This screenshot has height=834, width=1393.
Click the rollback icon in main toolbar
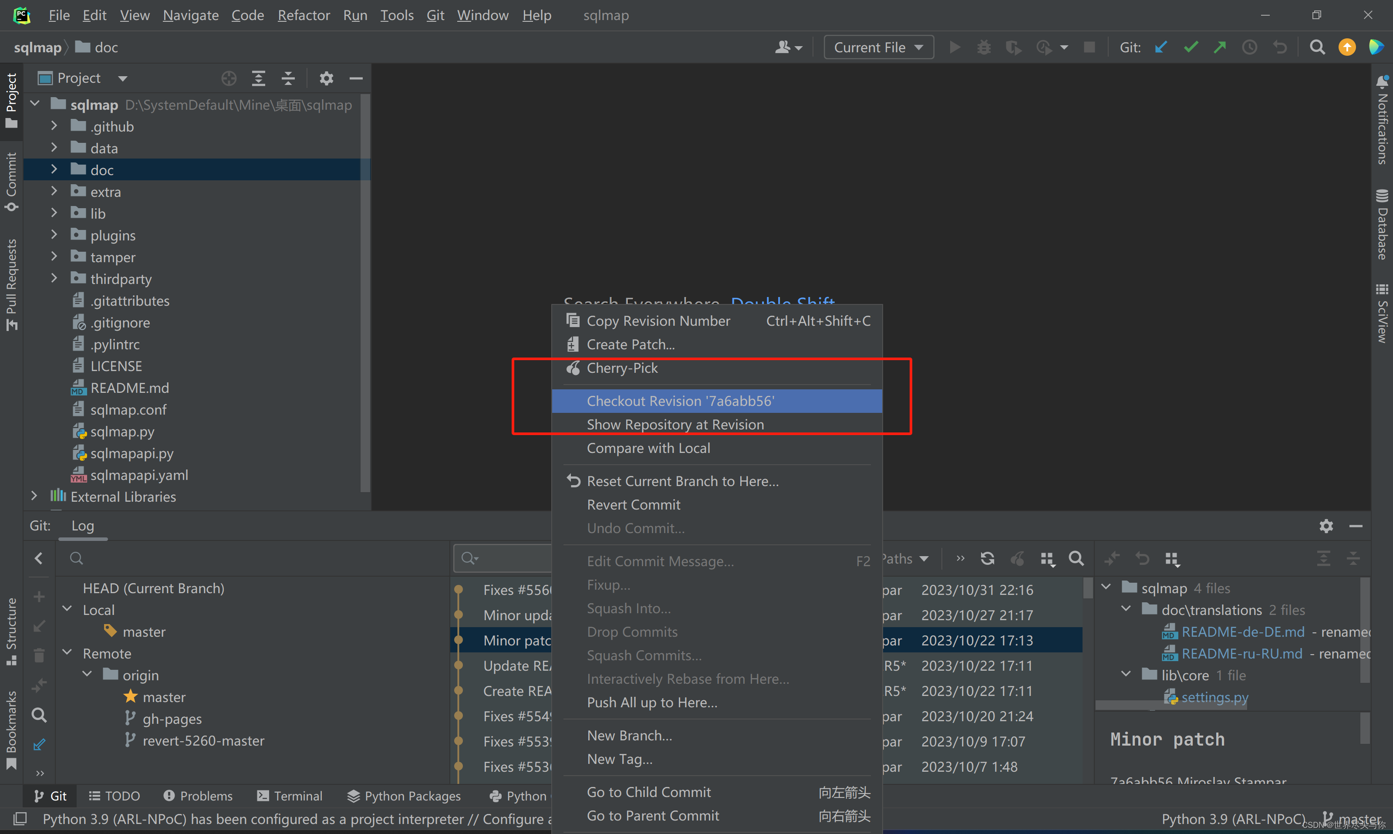(x=1279, y=47)
